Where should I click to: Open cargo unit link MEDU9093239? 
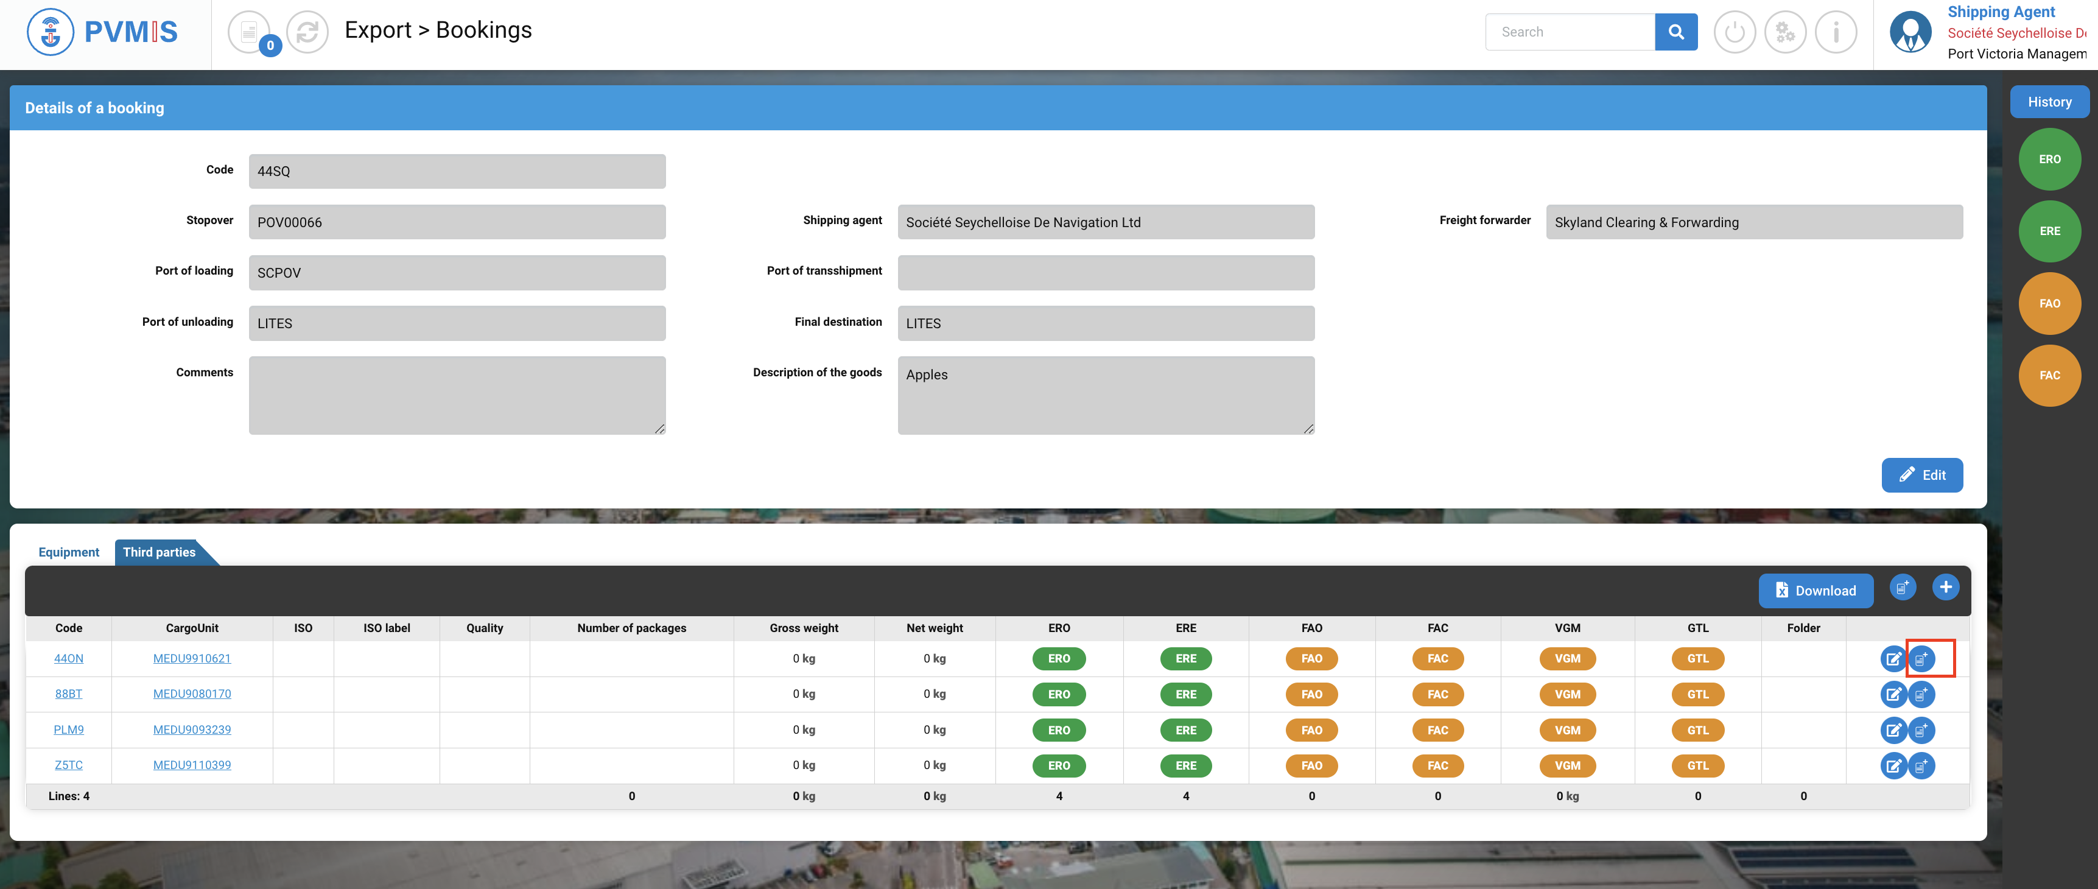191,729
